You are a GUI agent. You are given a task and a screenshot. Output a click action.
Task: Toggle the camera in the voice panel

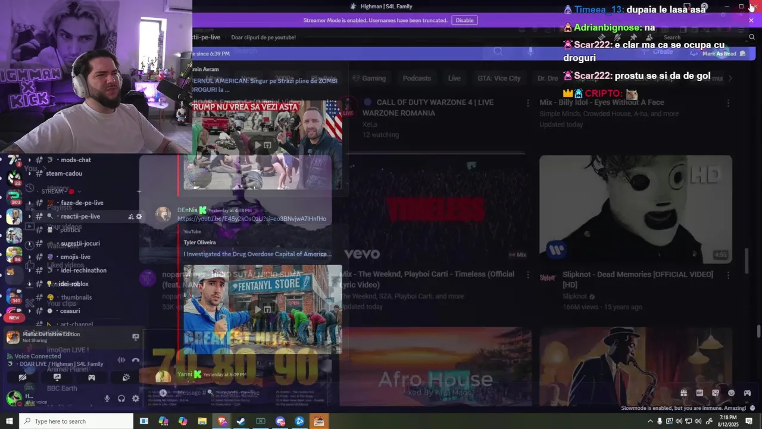[x=23, y=377]
